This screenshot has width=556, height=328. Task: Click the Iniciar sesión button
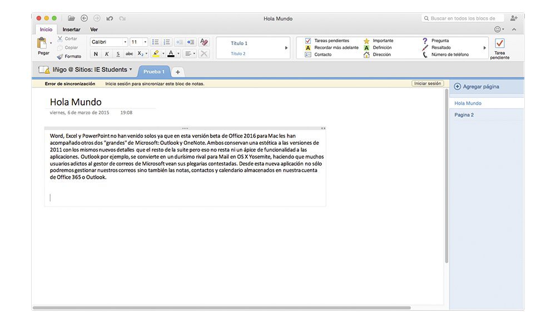428,84
